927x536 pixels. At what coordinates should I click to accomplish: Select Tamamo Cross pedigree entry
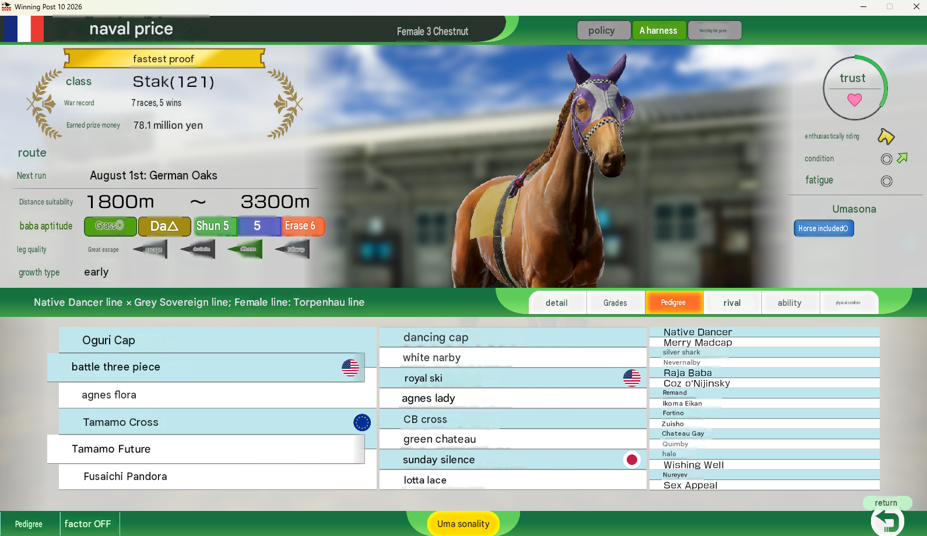[217, 422]
